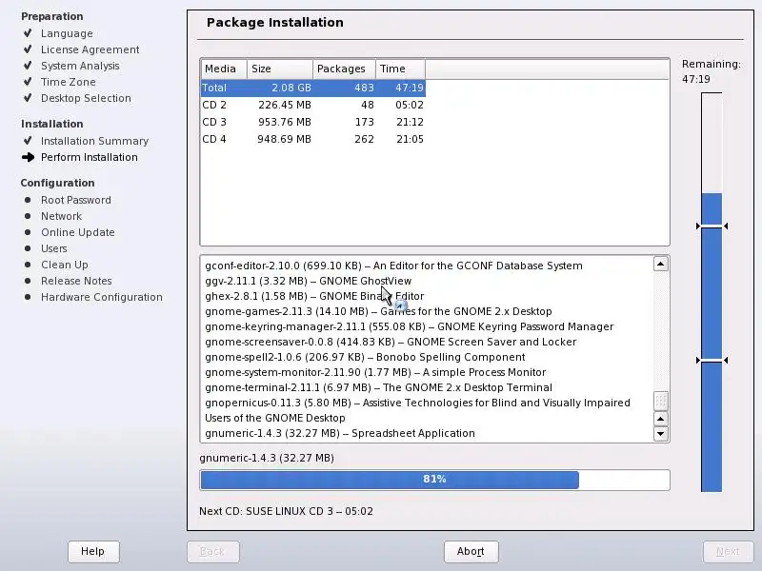Click the Hardware Configuration step label
The height and width of the screenshot is (571, 762).
pos(102,297)
